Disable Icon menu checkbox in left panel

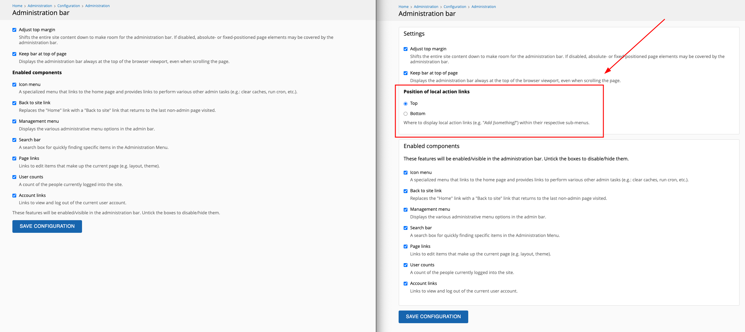[14, 84]
